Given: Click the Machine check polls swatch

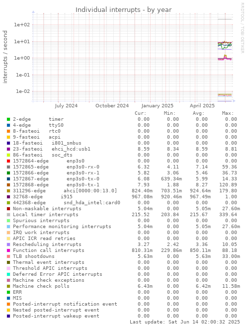Looking at the screenshot, I should click(x=8, y=286).
